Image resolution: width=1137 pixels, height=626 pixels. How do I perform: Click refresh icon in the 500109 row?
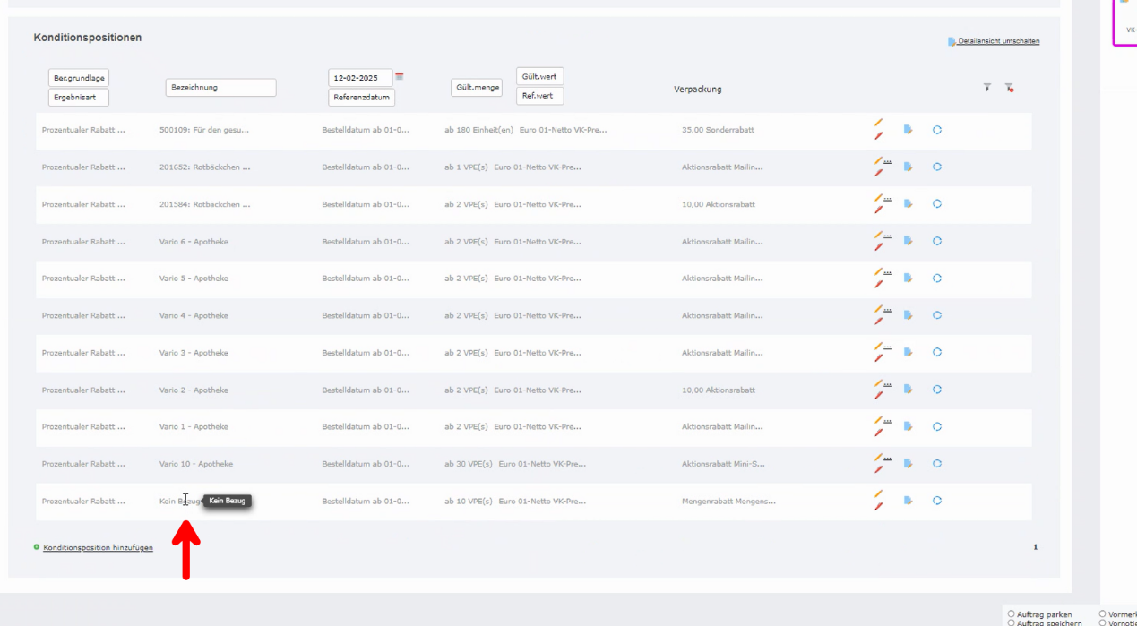coord(936,130)
